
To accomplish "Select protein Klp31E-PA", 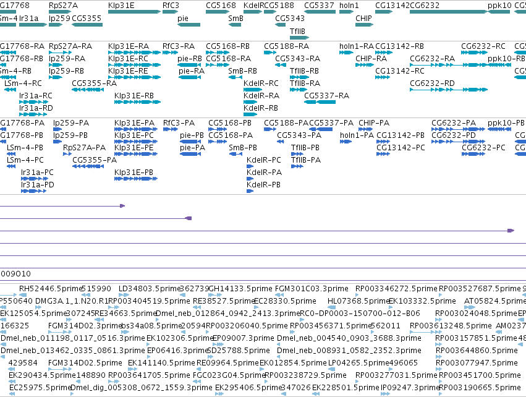I will [136, 129].
